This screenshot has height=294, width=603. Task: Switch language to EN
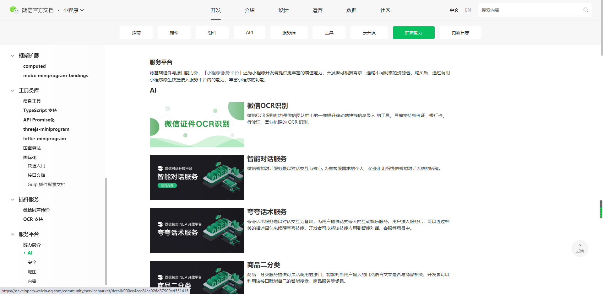click(x=468, y=10)
